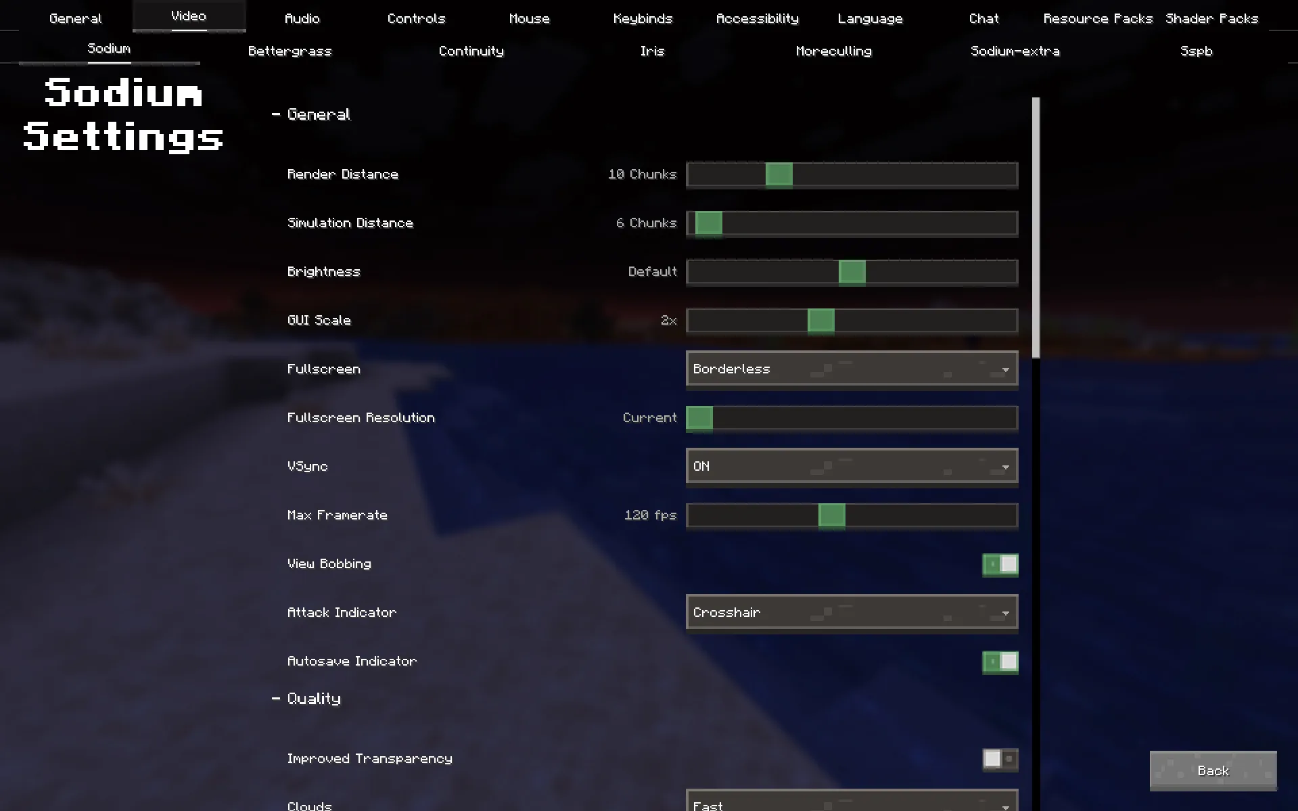Screen dimensions: 1298x811
Task: Click the Back button
Action: [x=1213, y=770]
